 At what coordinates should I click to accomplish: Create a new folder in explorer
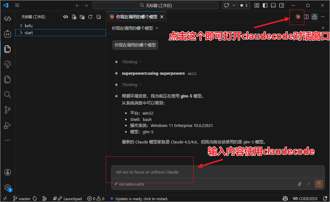pyautogui.click(x=82, y=17)
